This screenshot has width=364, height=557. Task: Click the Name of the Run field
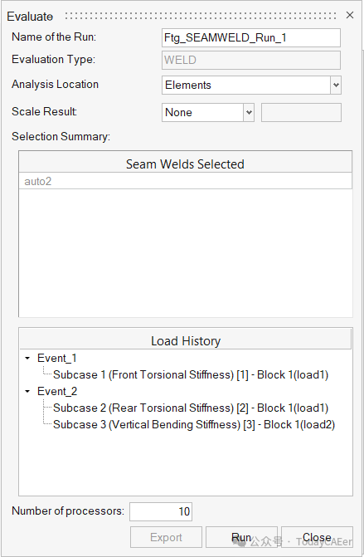(251, 37)
